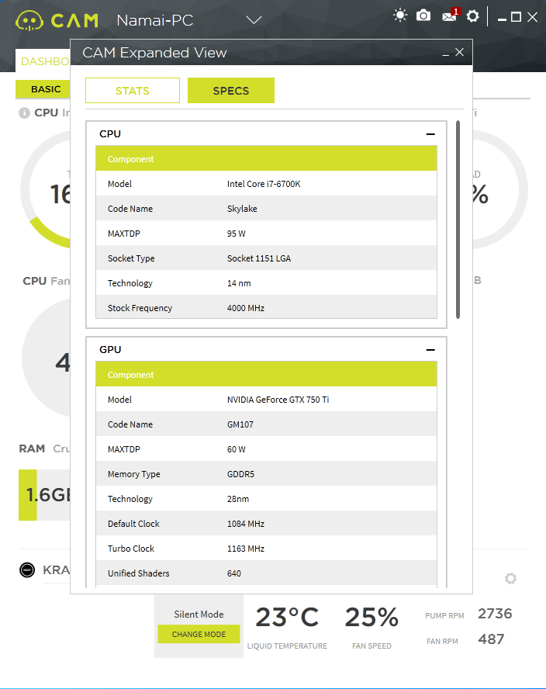This screenshot has height=689, width=546.
Task: Click the '95 W' MAXTDP value
Action: (x=237, y=234)
